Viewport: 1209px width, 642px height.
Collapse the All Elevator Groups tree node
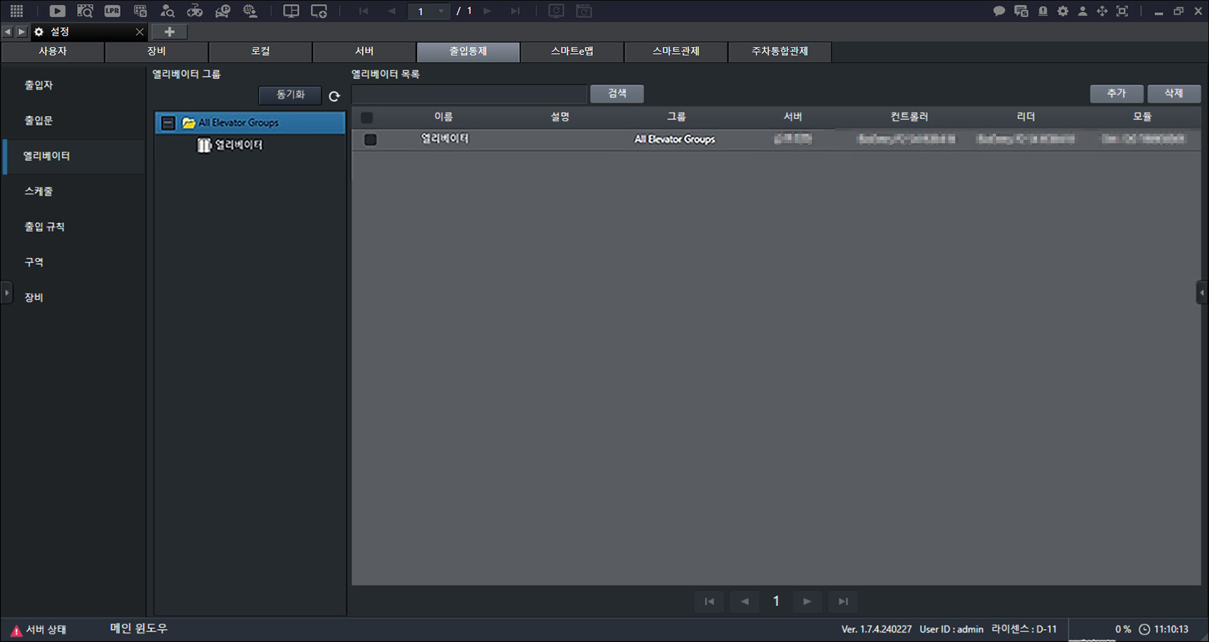pos(168,123)
